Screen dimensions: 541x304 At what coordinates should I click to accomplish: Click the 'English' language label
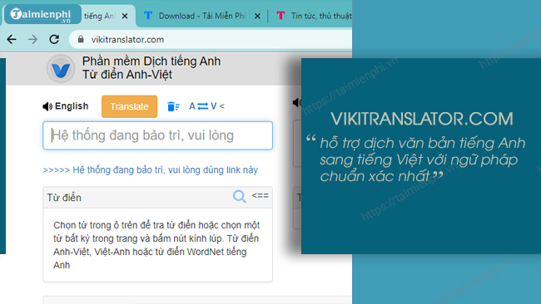(72, 106)
